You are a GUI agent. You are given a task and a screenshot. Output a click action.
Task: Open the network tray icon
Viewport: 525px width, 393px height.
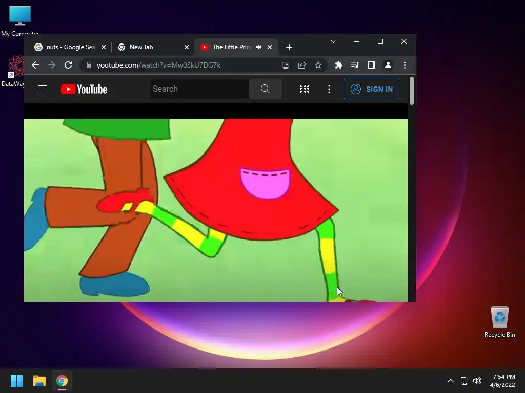(x=465, y=381)
